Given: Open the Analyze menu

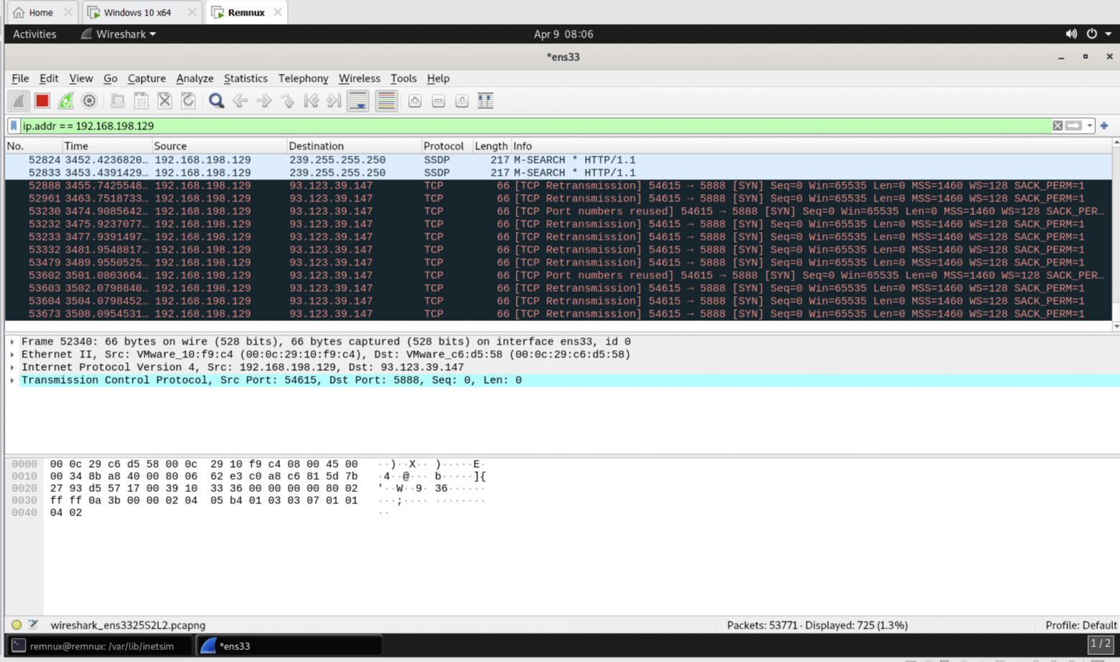Looking at the screenshot, I should tap(195, 78).
